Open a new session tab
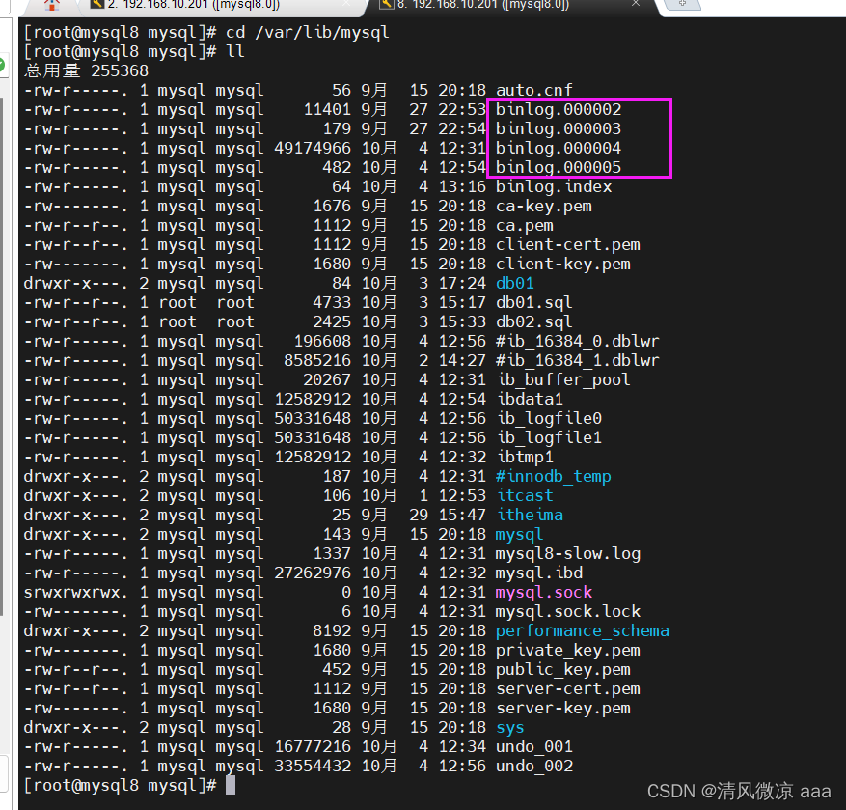846x810 pixels. [x=683, y=4]
